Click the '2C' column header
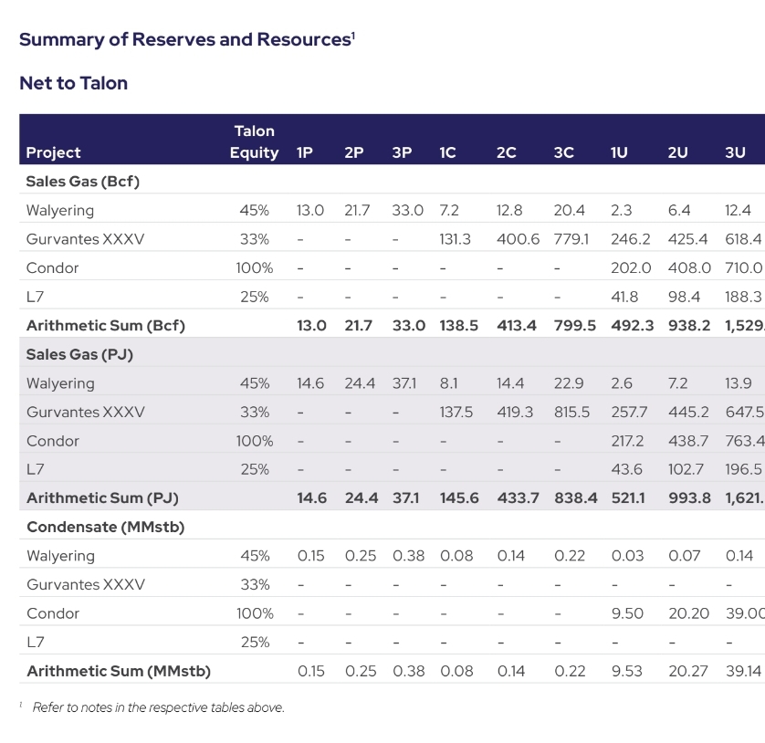Screen dimensions: 765x743 [x=506, y=152]
